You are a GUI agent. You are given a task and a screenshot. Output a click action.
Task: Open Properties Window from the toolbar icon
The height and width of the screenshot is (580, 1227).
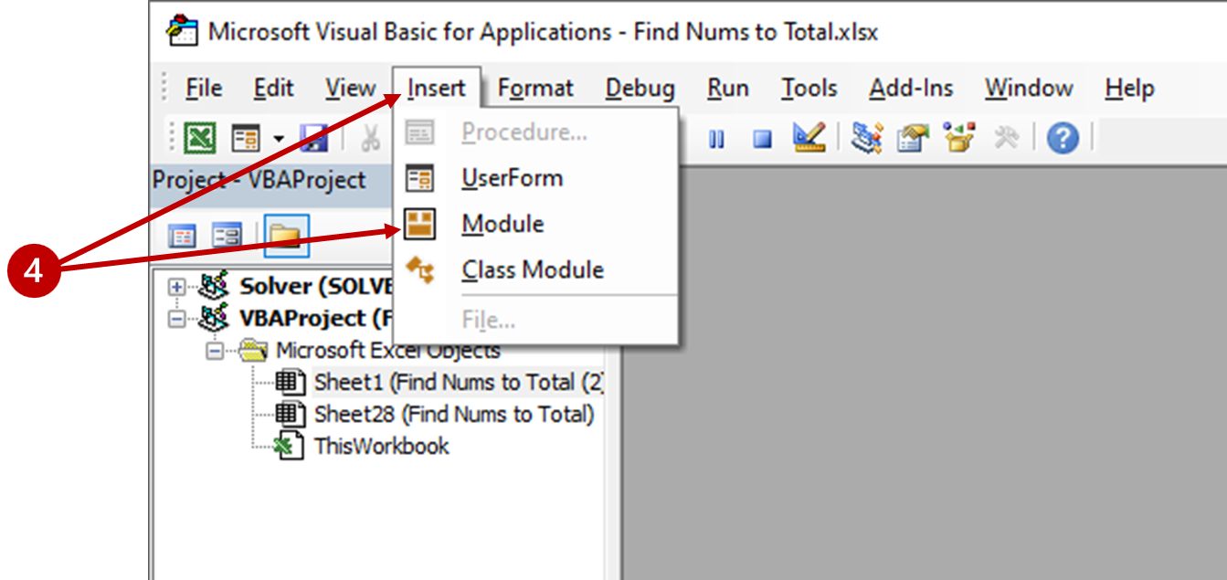click(913, 138)
